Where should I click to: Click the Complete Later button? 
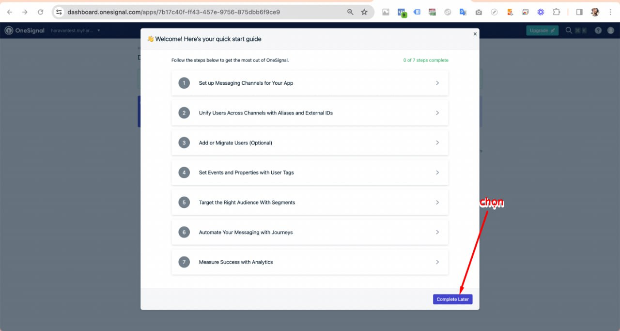click(452, 299)
